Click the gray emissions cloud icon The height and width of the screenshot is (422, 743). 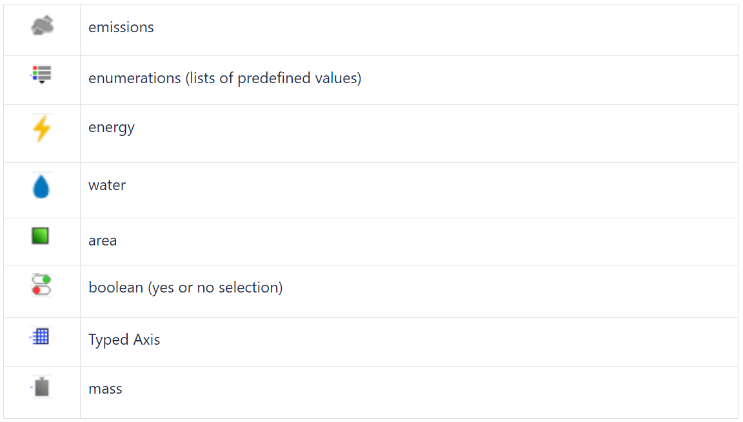[x=42, y=26]
